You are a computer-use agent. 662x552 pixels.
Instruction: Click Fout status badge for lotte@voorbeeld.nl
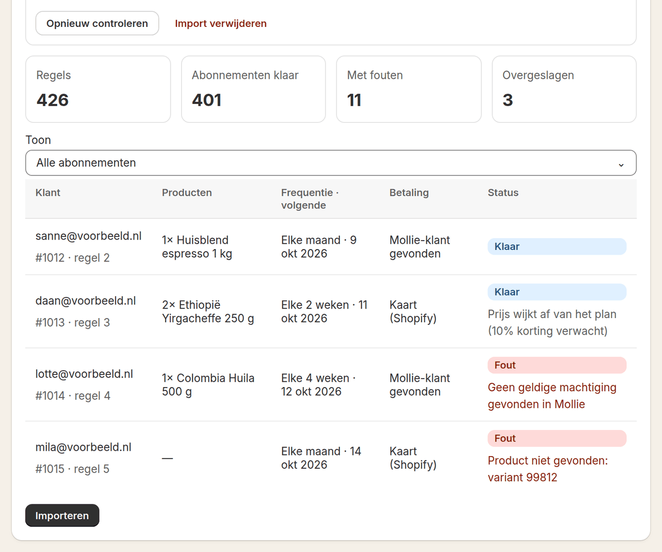(557, 365)
